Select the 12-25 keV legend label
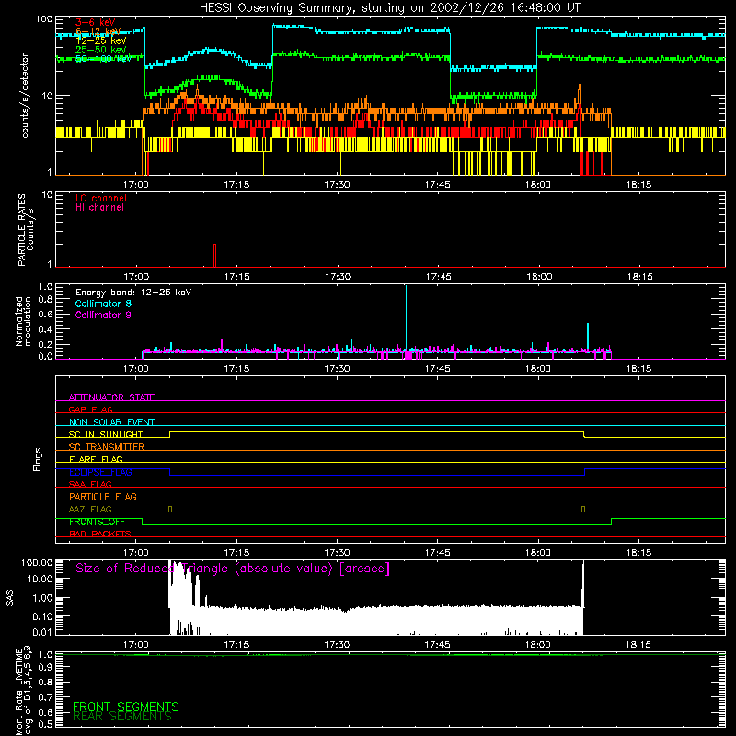736x736 pixels. 101,40
